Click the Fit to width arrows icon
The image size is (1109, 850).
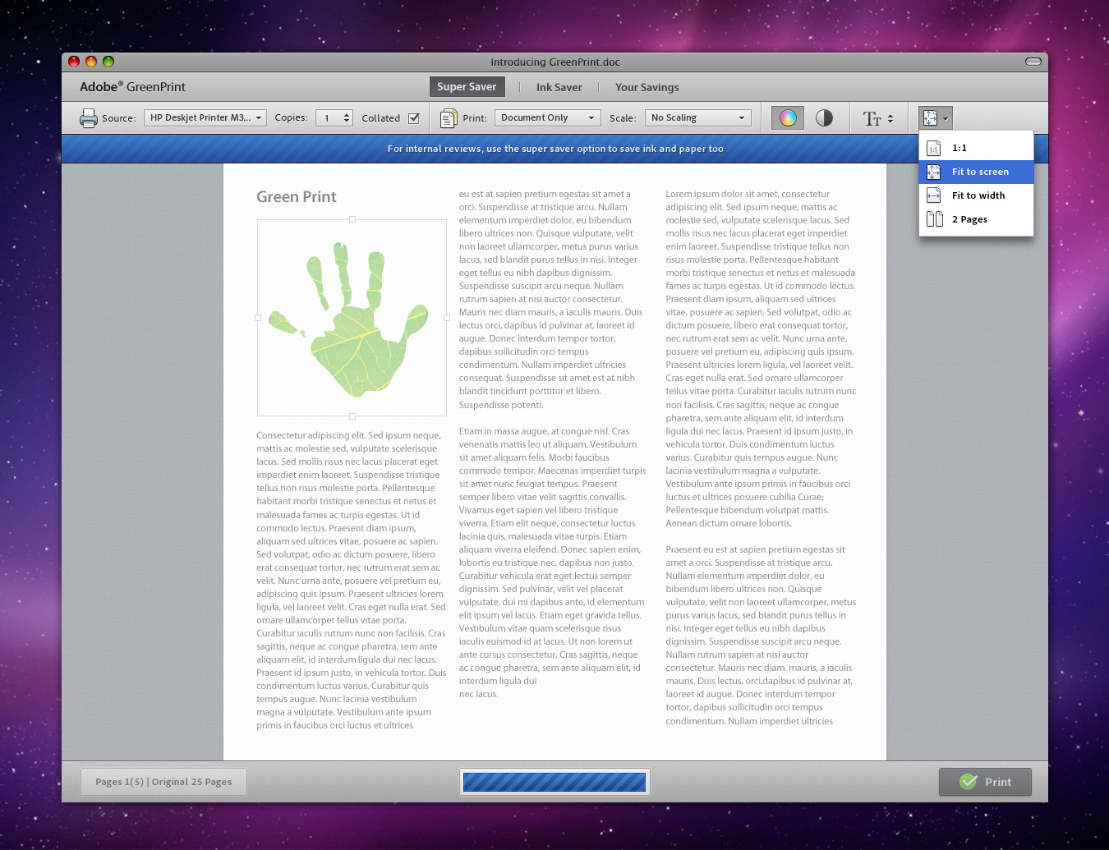click(933, 195)
